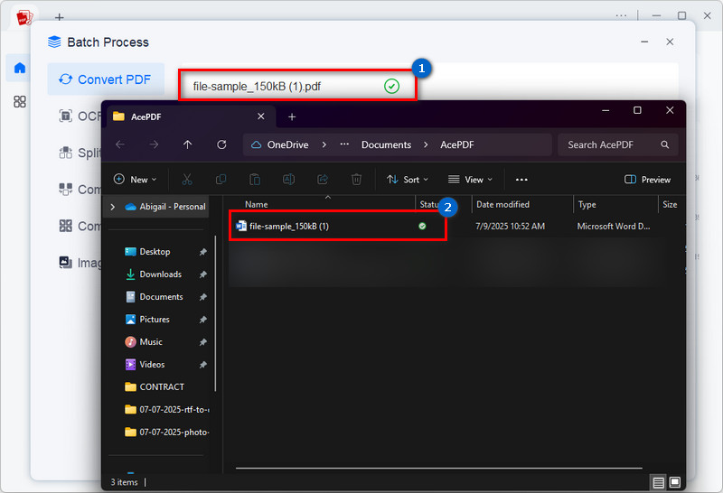Click the 7/9/2025 10:52 AM date cell
The width and height of the screenshot is (723, 493).
click(x=510, y=227)
